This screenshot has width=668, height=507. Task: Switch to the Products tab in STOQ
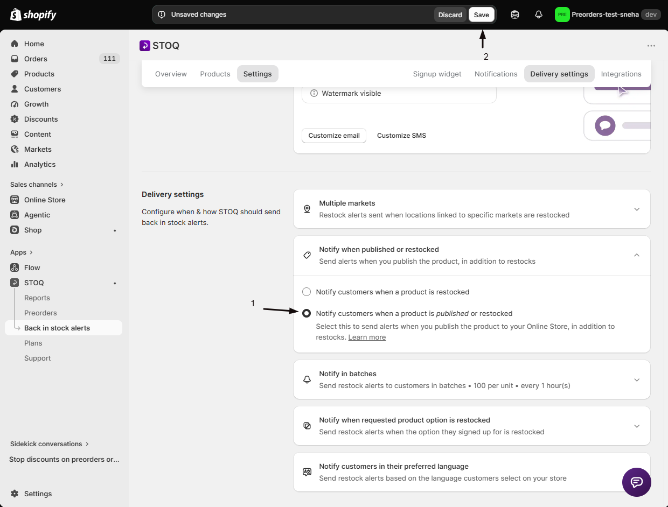click(215, 74)
